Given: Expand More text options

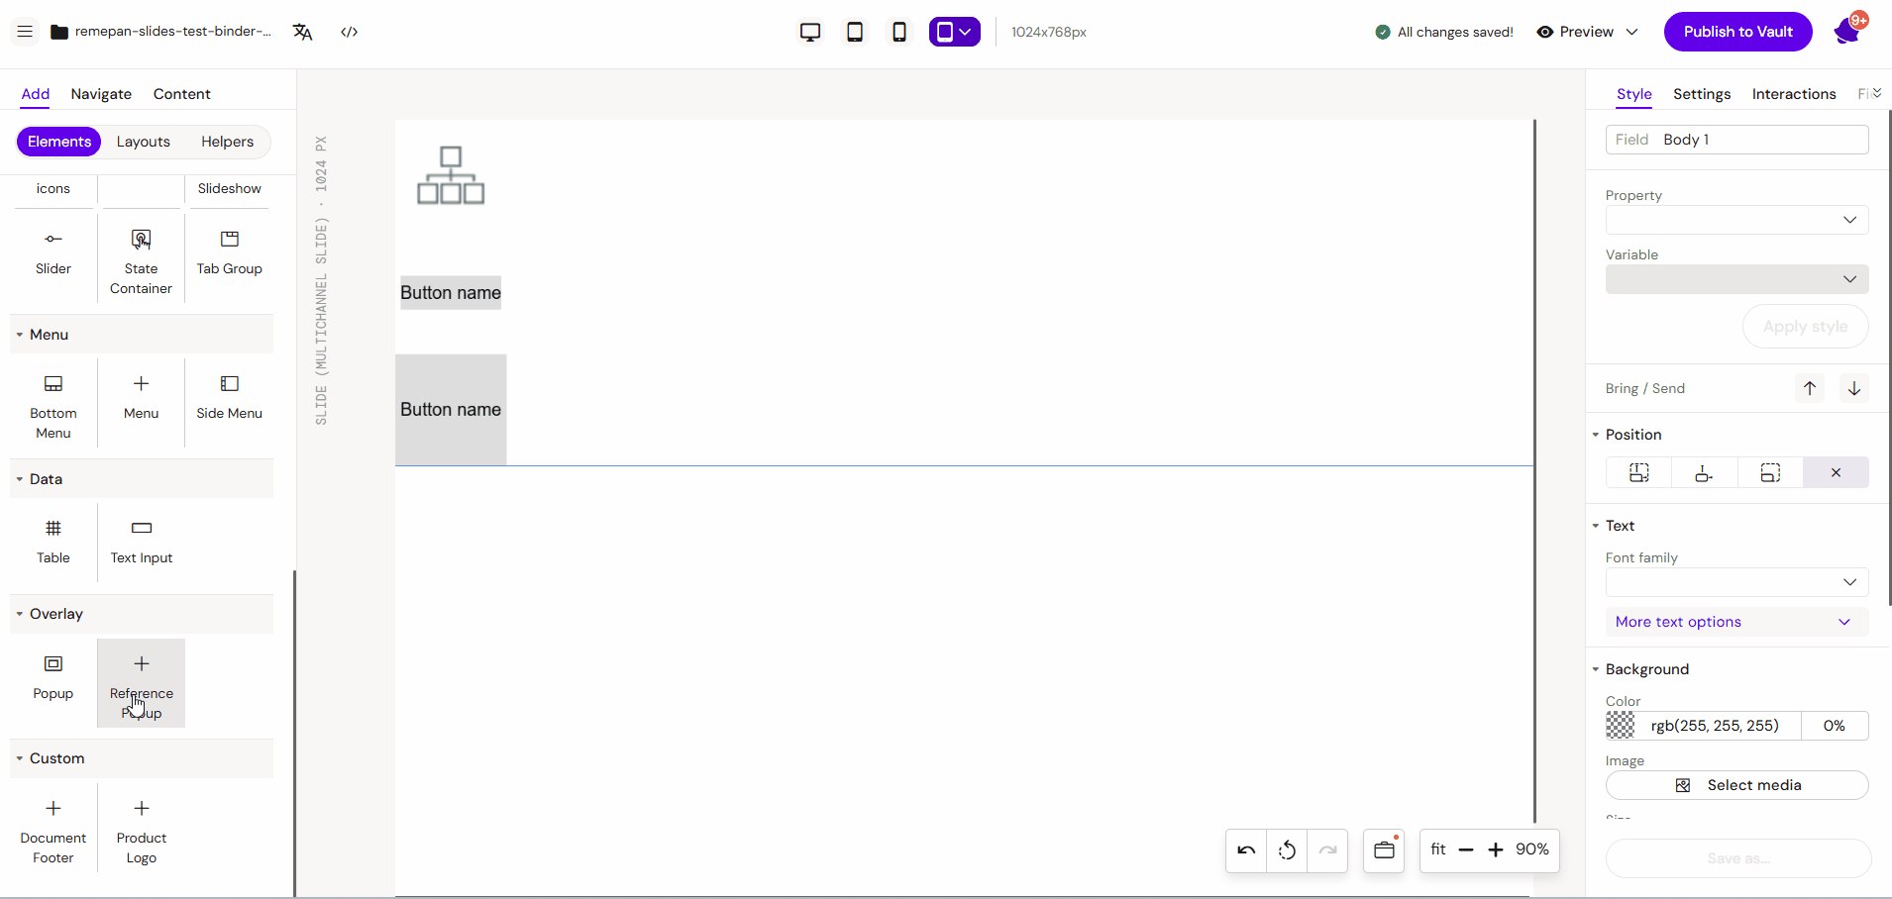Looking at the screenshot, I should pyautogui.click(x=1736, y=622).
